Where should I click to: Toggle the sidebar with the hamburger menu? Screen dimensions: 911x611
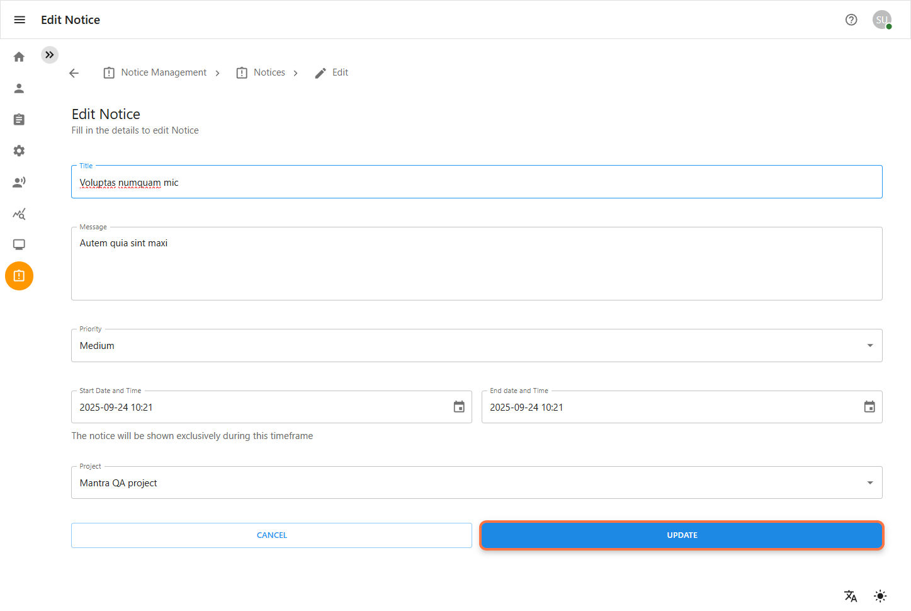click(x=19, y=20)
